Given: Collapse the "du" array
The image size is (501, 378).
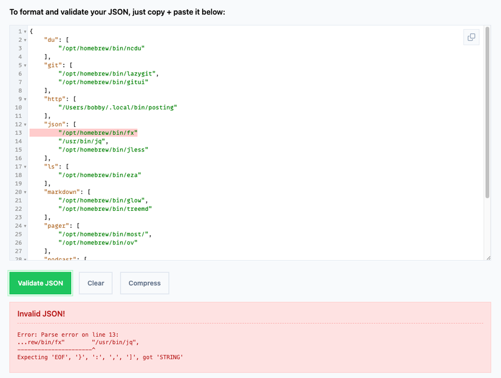Looking at the screenshot, I should click(24, 40).
